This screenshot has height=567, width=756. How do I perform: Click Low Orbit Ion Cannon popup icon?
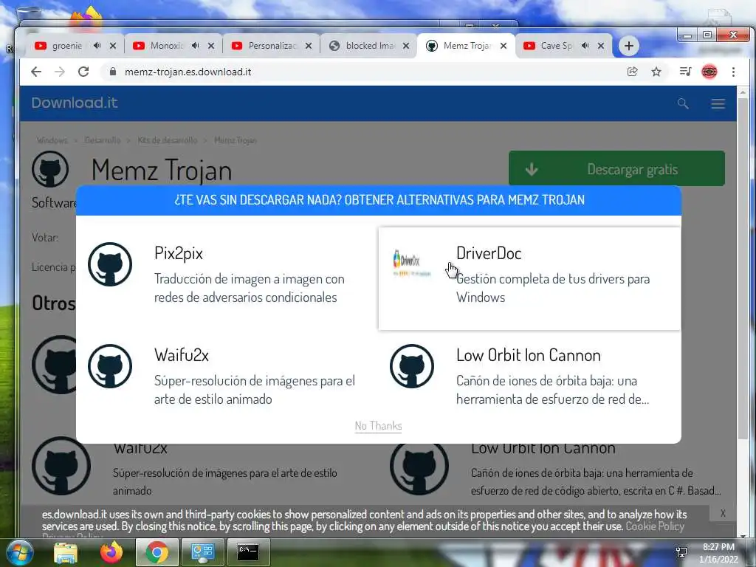412,366
